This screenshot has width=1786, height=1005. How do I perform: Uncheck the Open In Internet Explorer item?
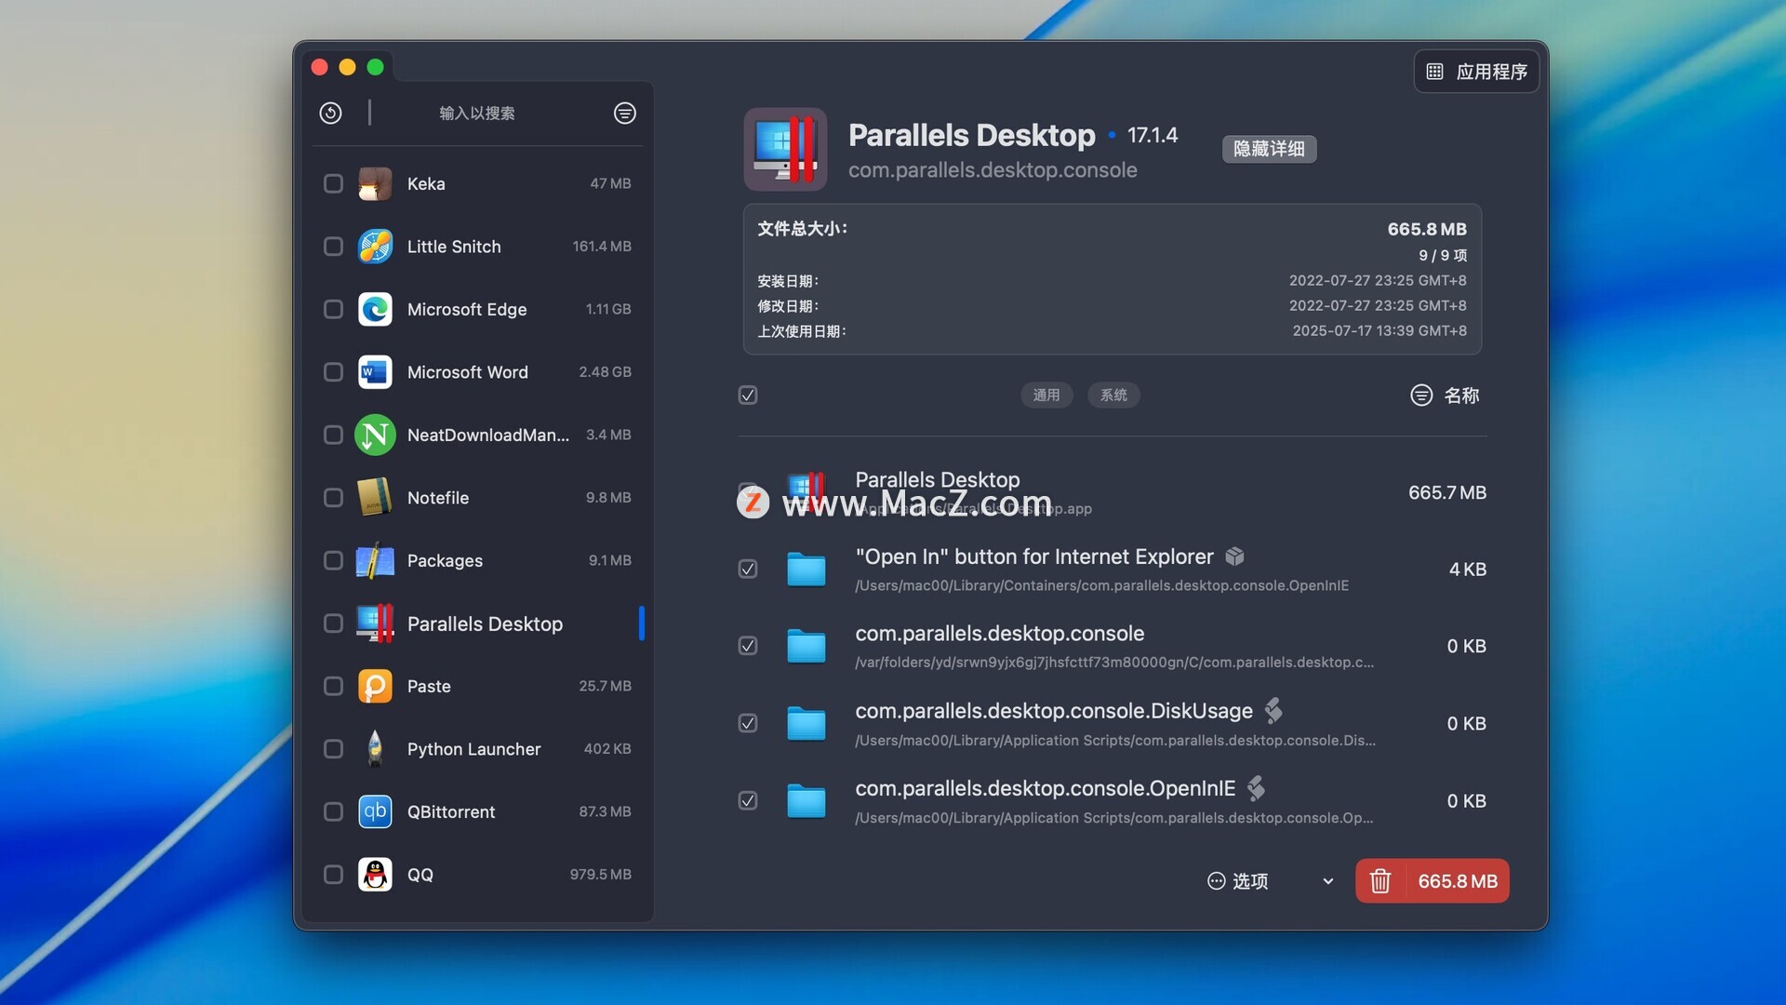748,569
